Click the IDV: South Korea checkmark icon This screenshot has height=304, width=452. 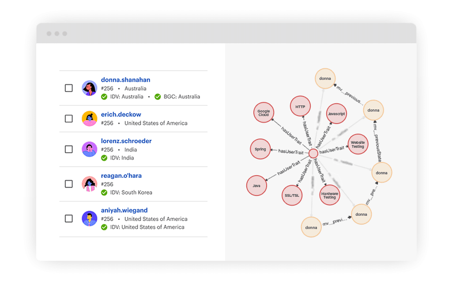coord(104,192)
